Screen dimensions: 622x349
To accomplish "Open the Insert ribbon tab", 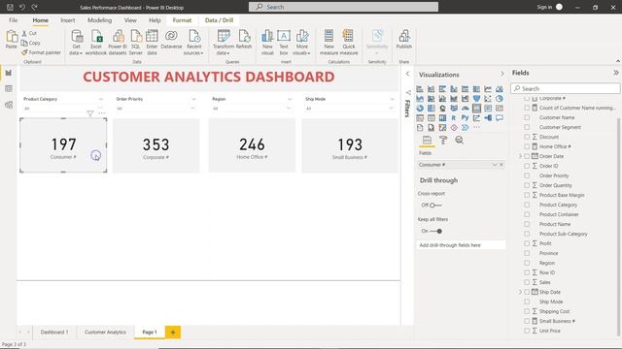I will [x=68, y=20].
